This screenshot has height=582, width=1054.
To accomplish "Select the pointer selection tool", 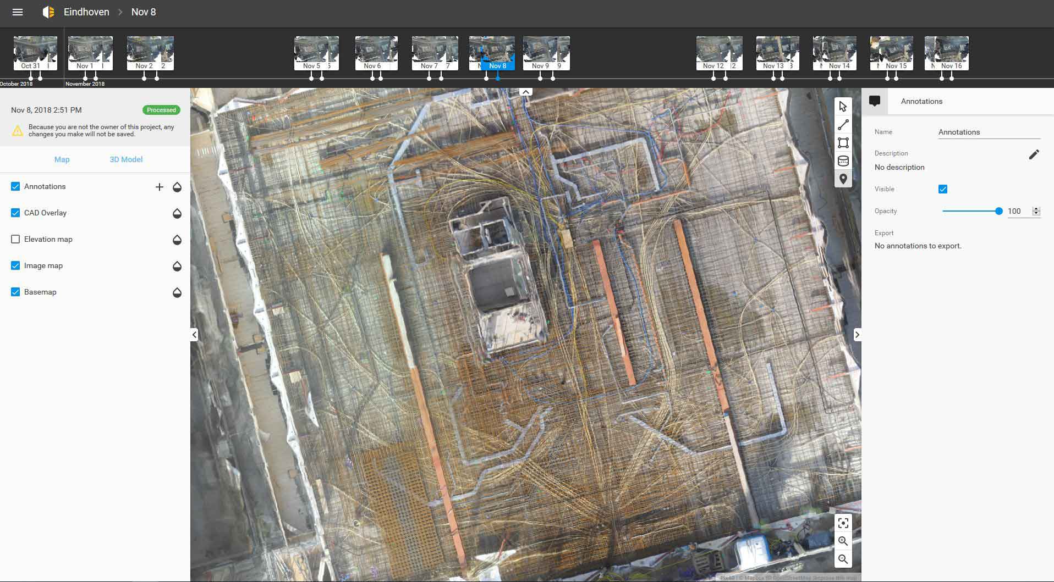I will click(843, 107).
